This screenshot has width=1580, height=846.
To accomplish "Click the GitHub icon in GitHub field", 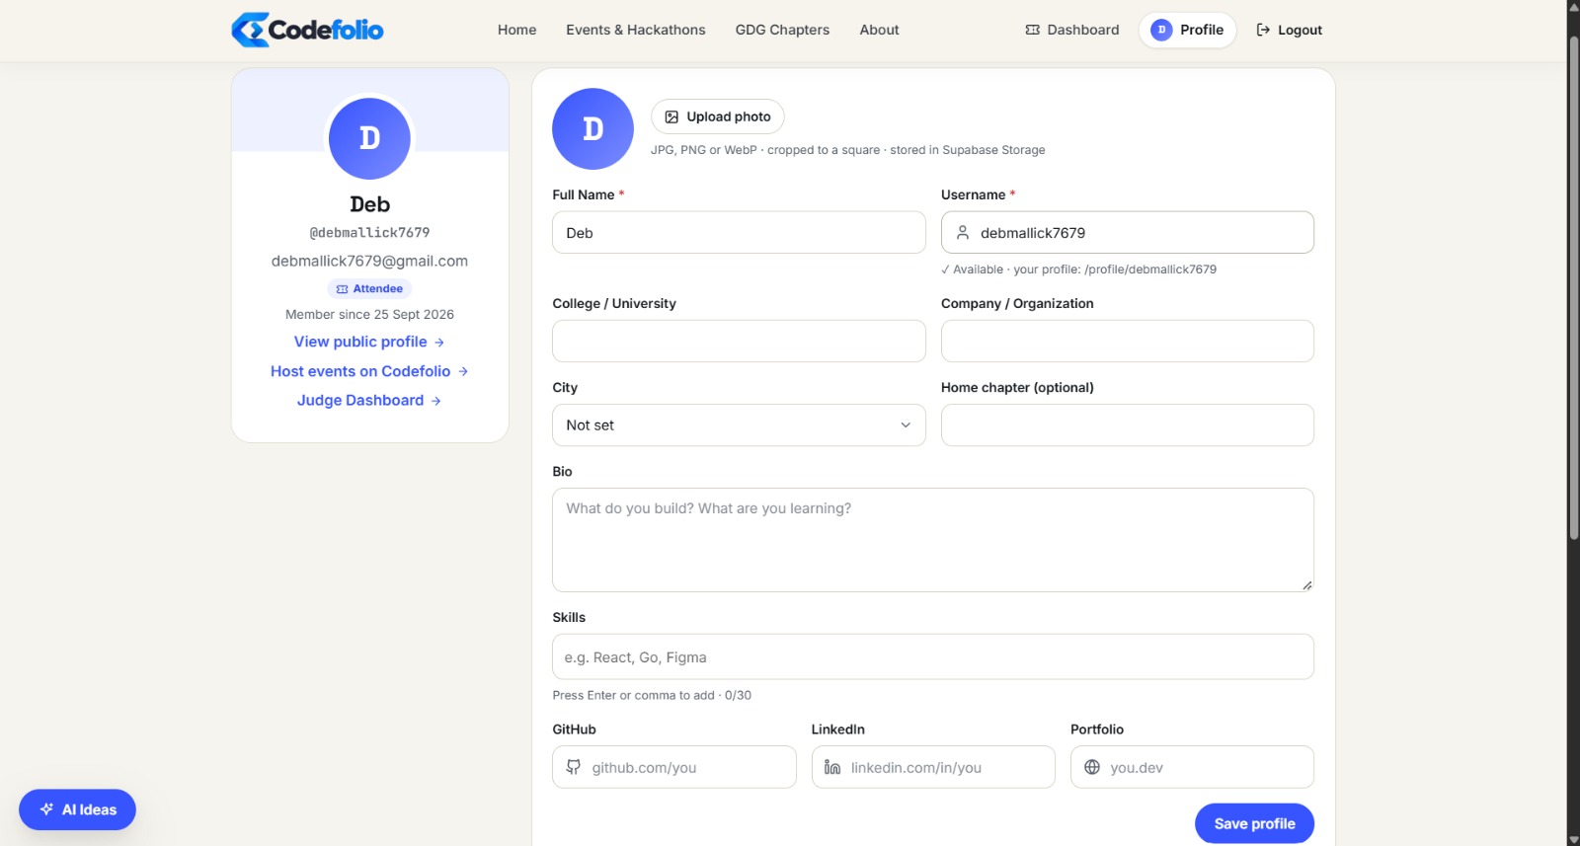I will [x=574, y=767].
